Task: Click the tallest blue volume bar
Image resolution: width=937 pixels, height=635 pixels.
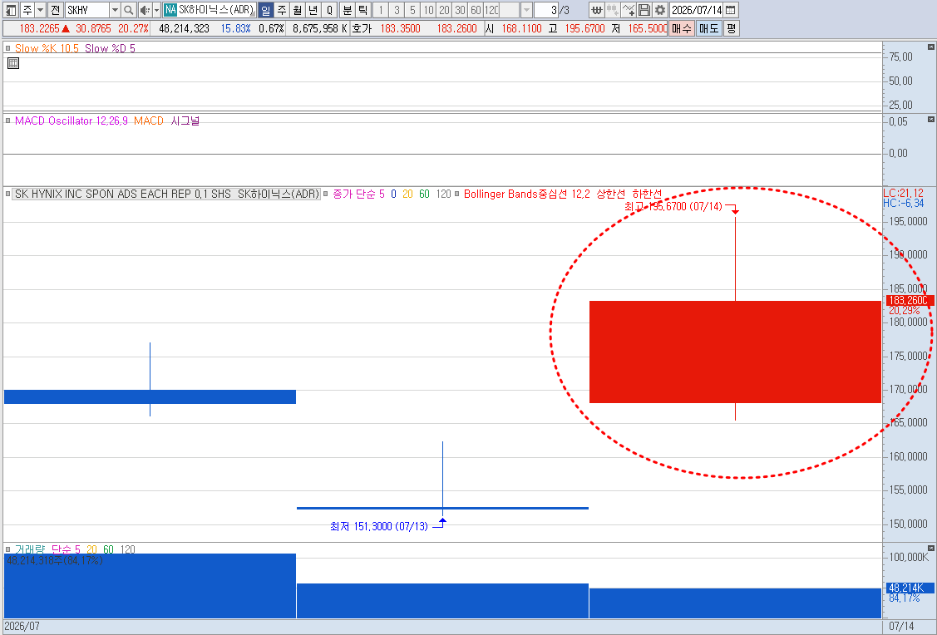Action: point(150,585)
